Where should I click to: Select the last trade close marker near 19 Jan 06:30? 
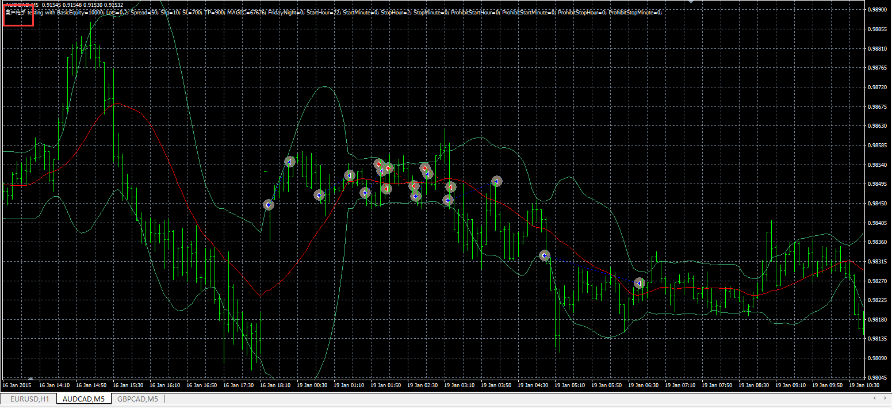tap(639, 283)
